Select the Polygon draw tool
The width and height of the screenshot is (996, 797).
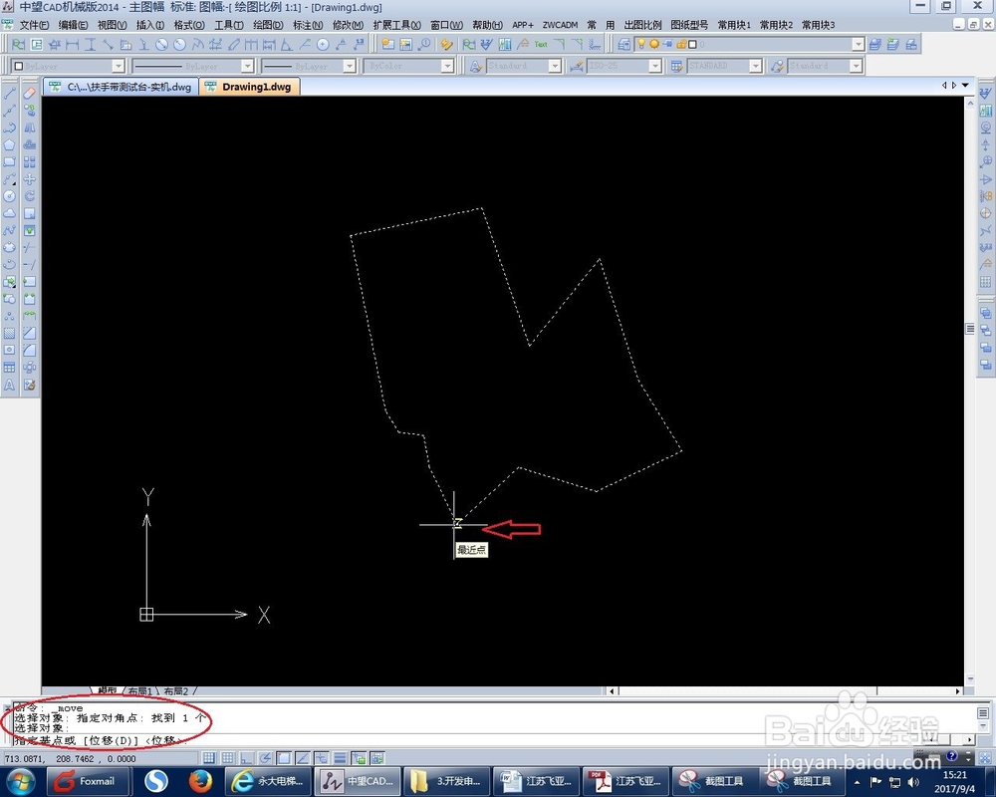[x=10, y=144]
